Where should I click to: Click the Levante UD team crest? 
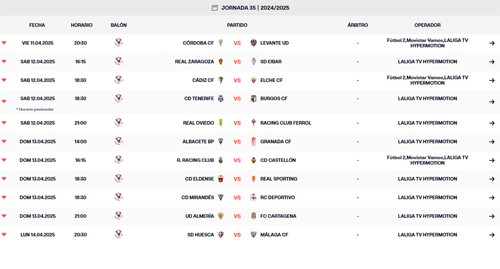[254, 43]
